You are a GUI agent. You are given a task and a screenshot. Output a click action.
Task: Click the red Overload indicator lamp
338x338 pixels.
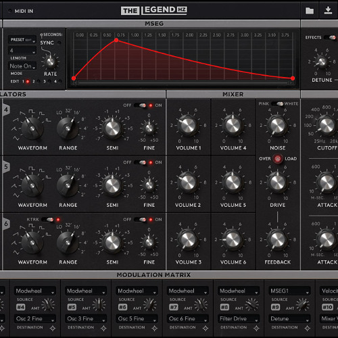[x=278, y=159]
